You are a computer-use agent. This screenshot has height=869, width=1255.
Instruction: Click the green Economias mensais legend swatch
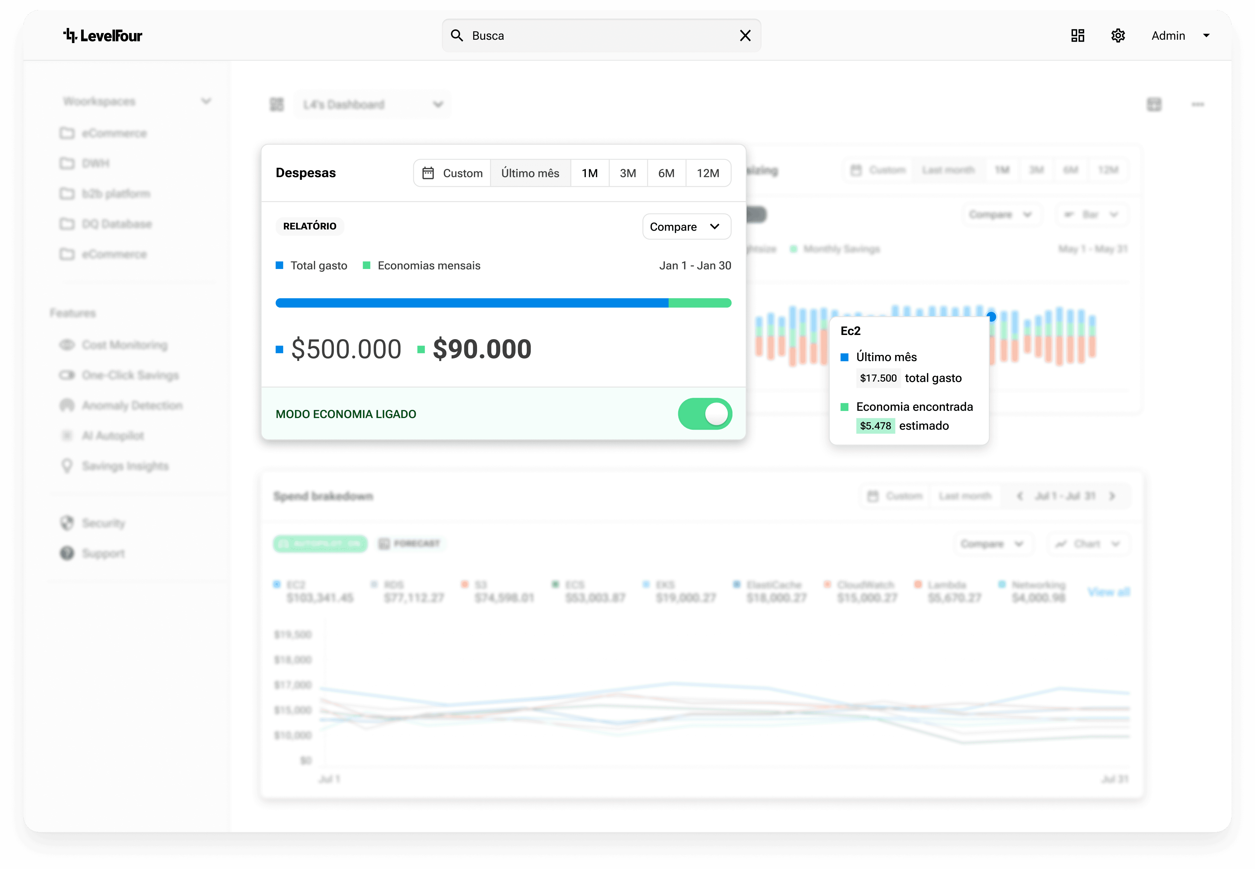pos(366,266)
